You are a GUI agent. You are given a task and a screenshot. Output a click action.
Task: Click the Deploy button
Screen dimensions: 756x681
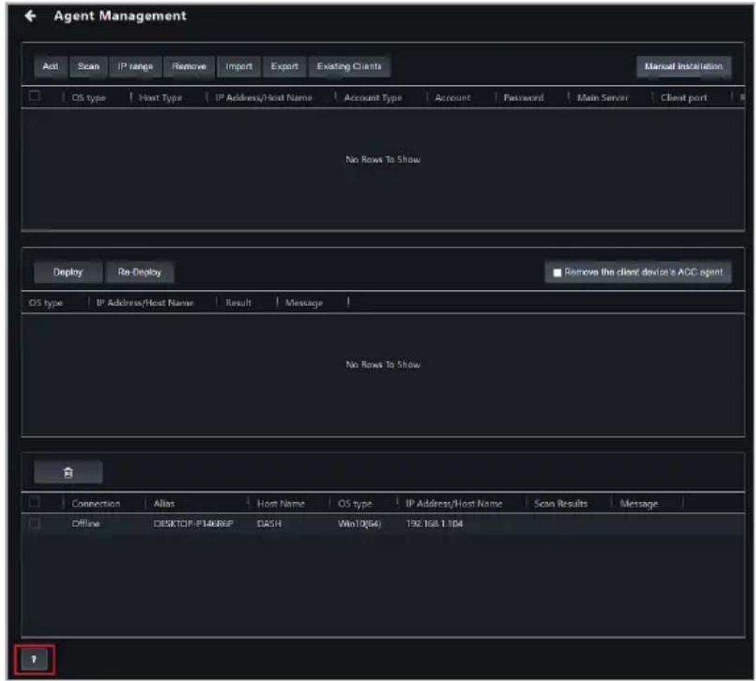[68, 272]
